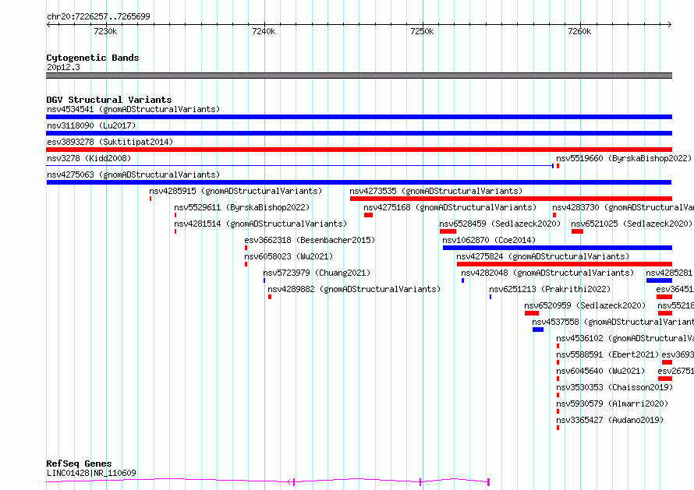694x490 pixels.
Task: Open variant label nsv5930579 (Almarri2020)
Action: (x=612, y=404)
